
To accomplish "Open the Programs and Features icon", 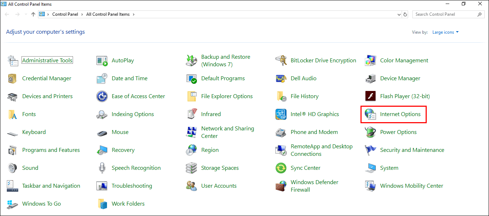I will click(13, 150).
